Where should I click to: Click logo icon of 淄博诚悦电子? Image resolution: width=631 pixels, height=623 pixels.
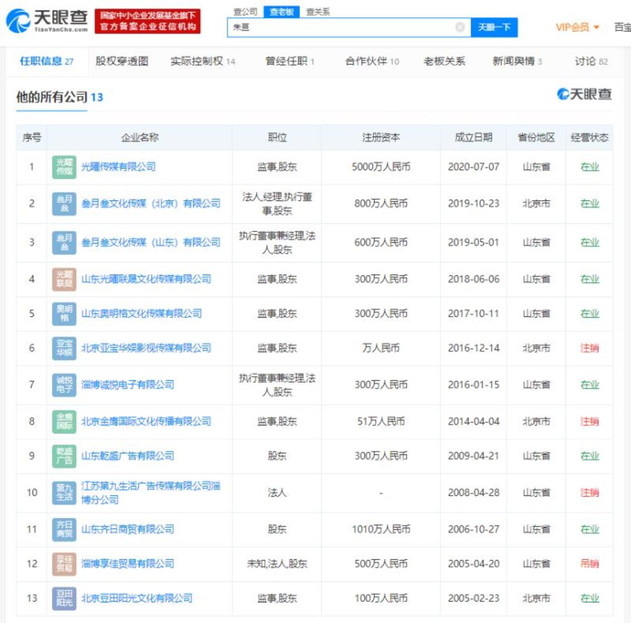tap(64, 385)
